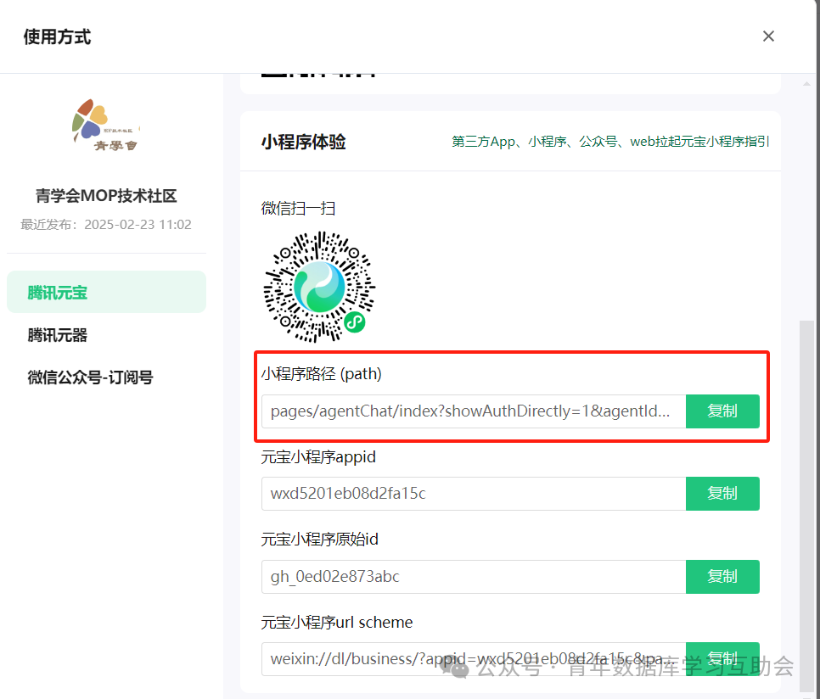Click the mini program QR code
Viewport: 820px width, 699px height.
pos(318,287)
